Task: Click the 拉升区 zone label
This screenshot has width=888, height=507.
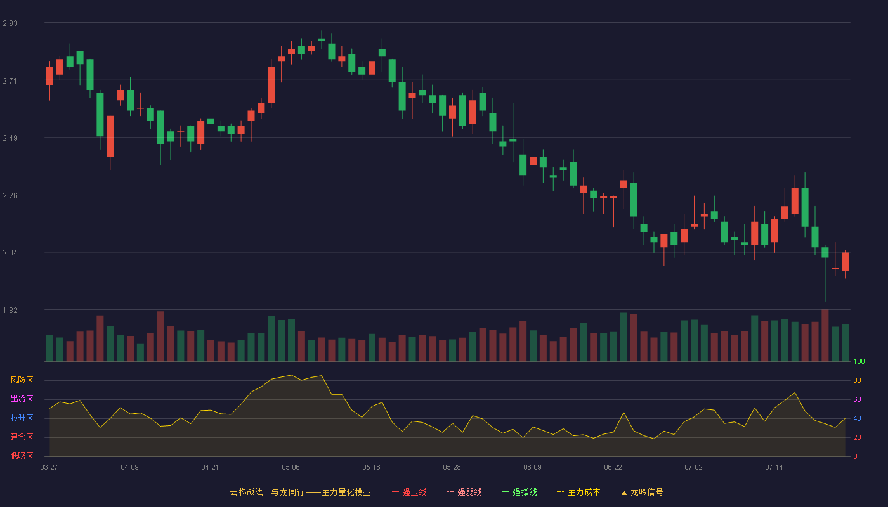Action: pyautogui.click(x=22, y=418)
